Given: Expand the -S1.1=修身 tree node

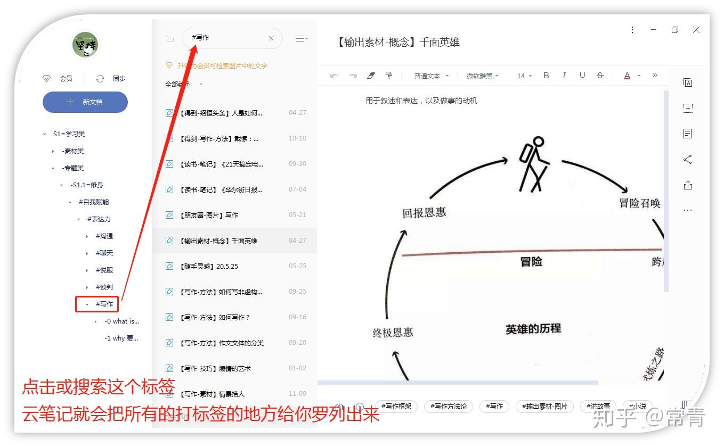Looking at the screenshot, I should pyautogui.click(x=62, y=185).
